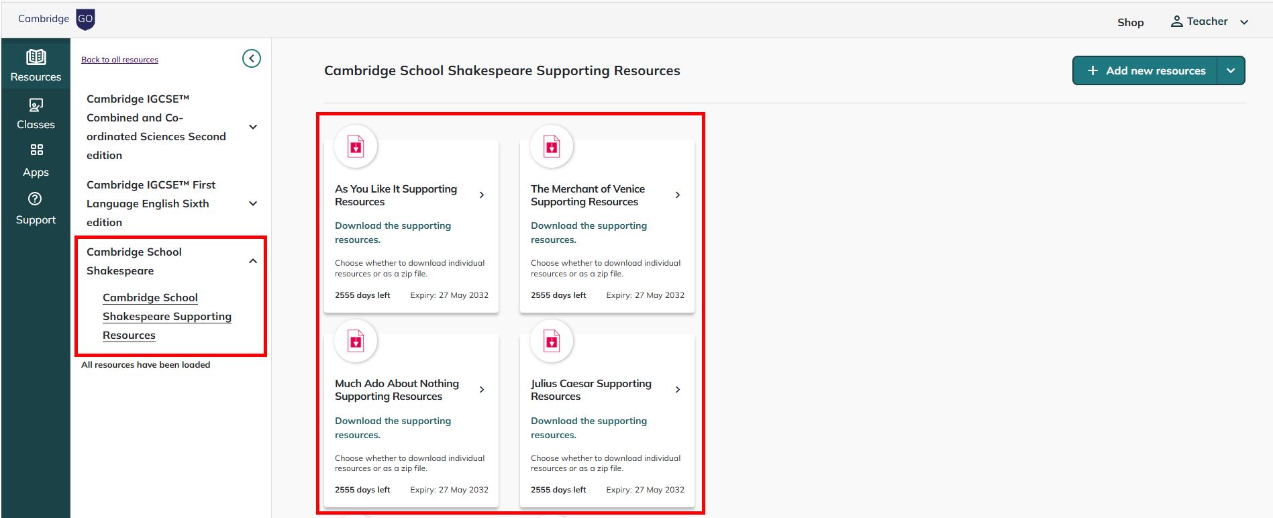Select Cambridge IGCSE First Language English item

151,203
